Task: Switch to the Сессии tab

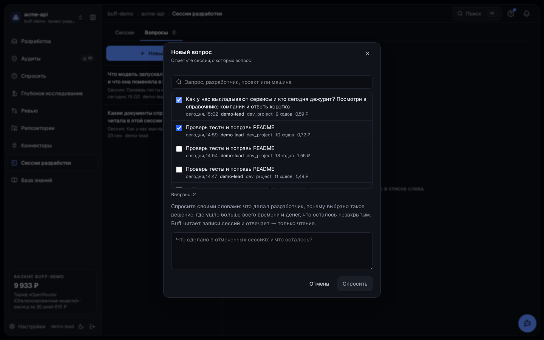Action: click(125, 32)
